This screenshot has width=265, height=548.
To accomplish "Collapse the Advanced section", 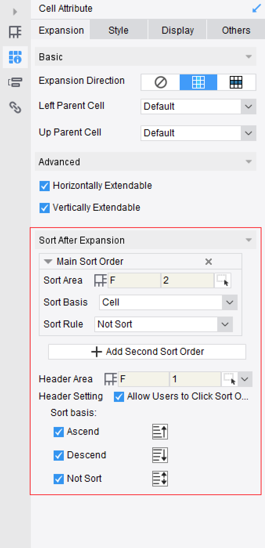I will (248, 162).
